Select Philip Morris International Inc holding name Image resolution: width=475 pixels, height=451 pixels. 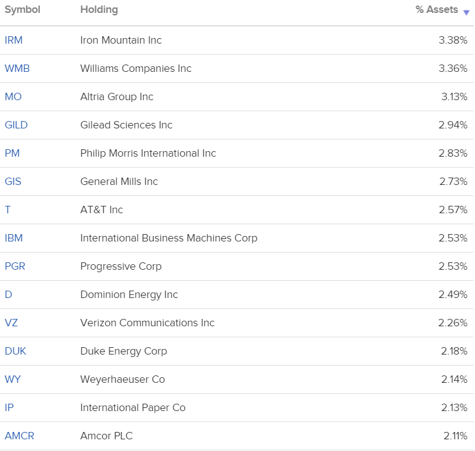pos(148,153)
